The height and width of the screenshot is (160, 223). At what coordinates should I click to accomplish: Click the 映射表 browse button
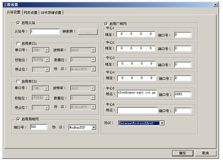(x=87, y=32)
